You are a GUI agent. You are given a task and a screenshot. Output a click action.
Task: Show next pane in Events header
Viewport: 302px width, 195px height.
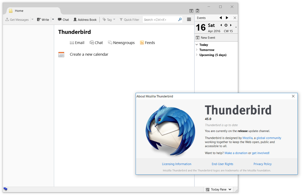tap(227, 18)
